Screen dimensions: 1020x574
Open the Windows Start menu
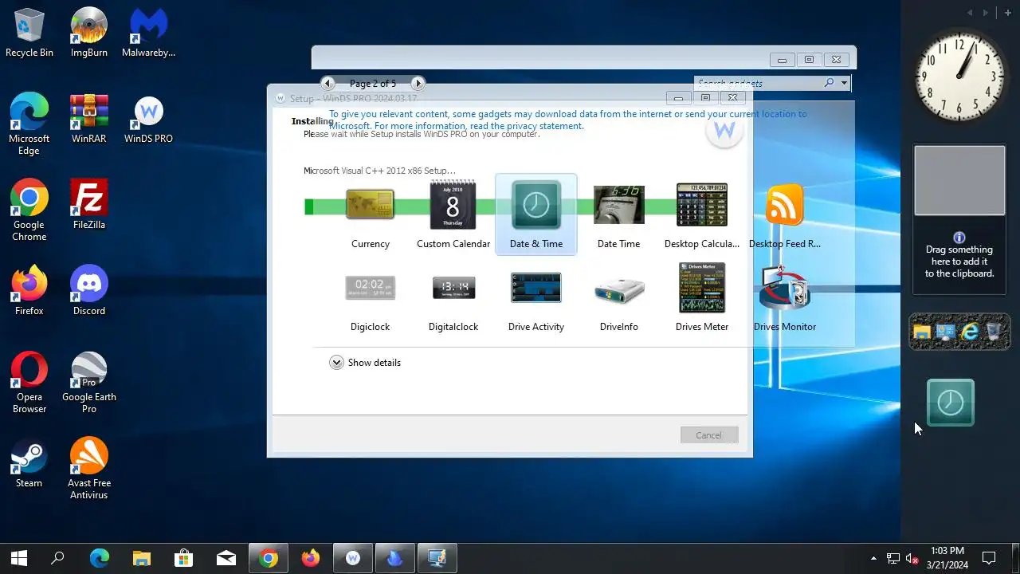(x=19, y=558)
